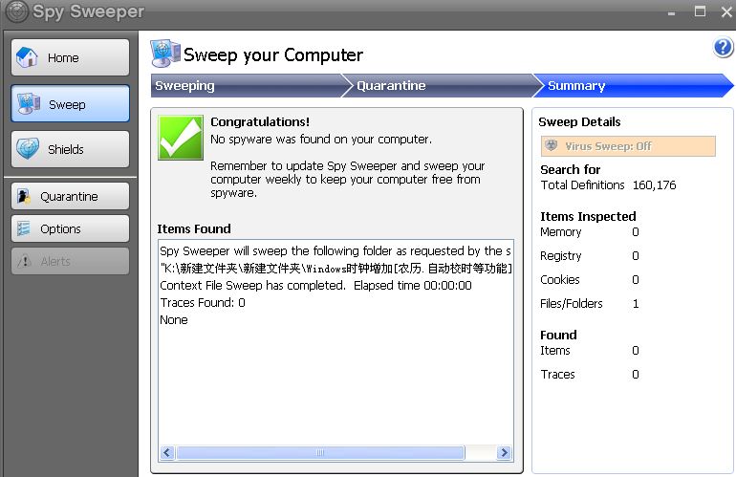Close the Spy Sweeper window

(x=726, y=11)
